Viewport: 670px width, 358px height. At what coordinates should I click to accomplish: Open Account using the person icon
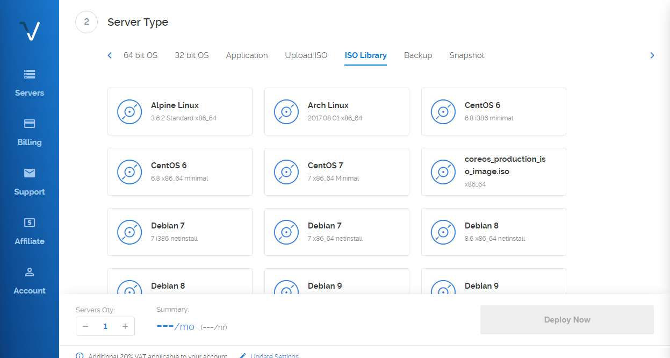[x=30, y=272]
